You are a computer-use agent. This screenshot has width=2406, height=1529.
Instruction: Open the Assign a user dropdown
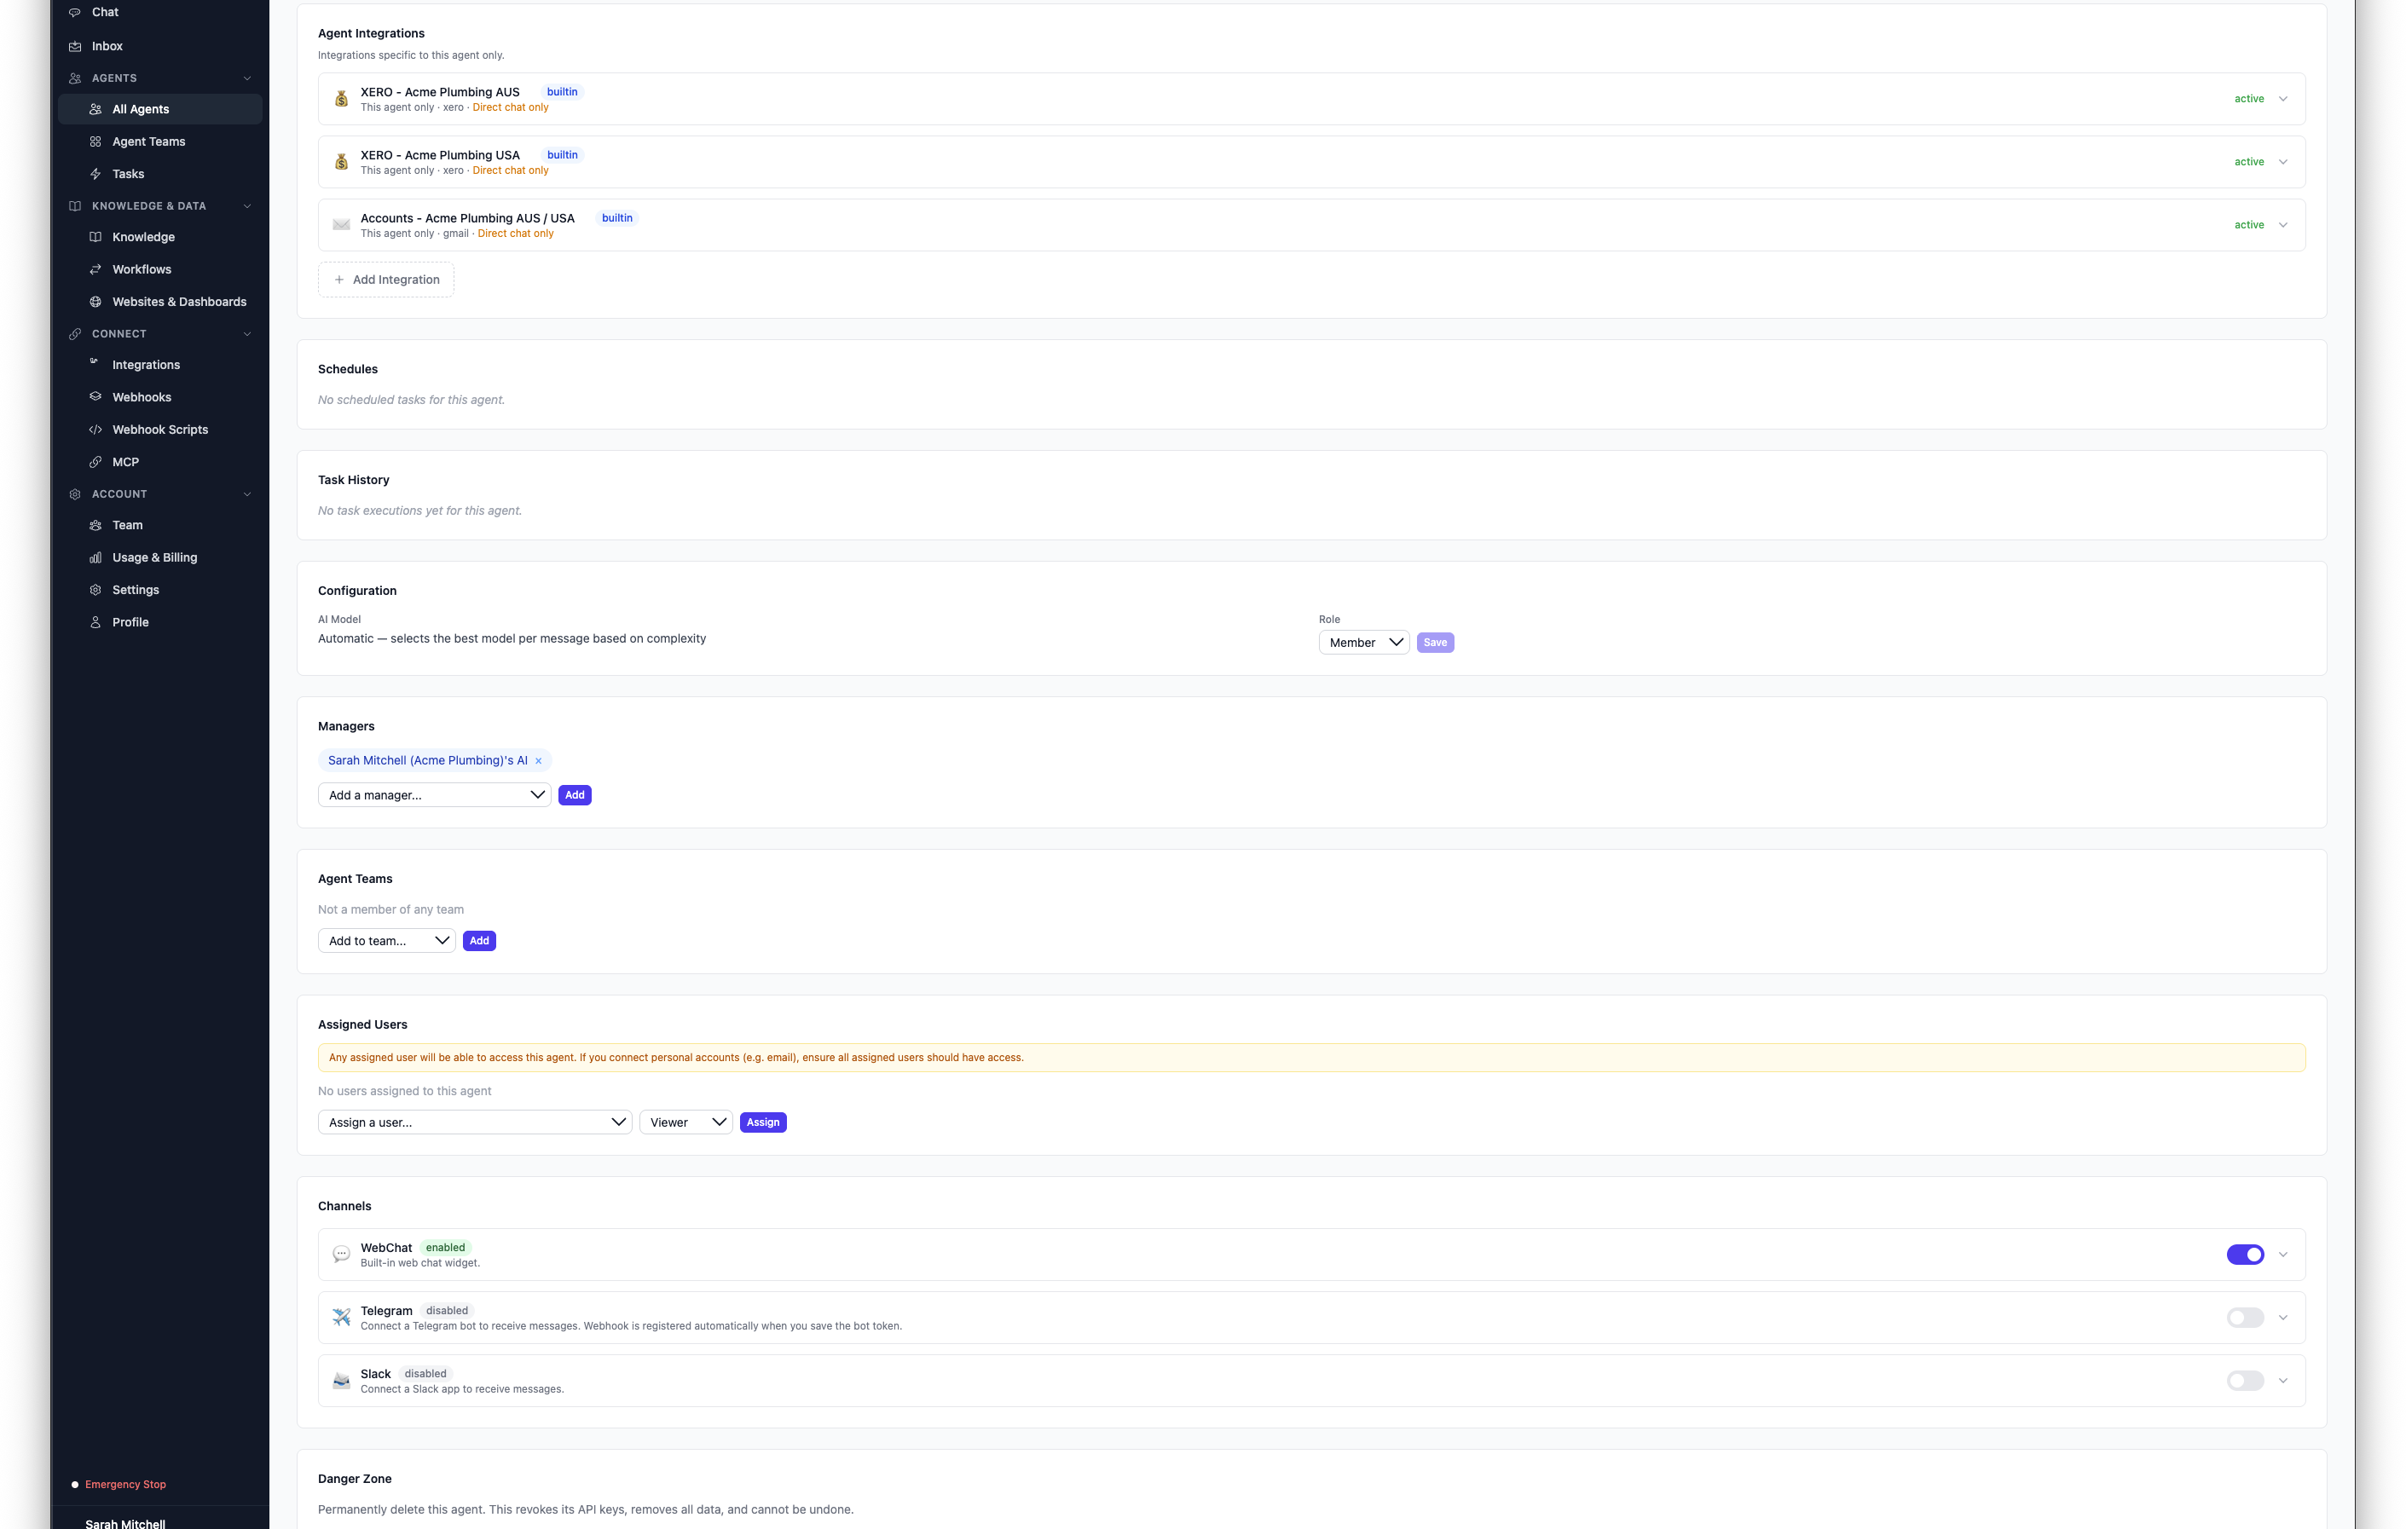[x=473, y=1122]
